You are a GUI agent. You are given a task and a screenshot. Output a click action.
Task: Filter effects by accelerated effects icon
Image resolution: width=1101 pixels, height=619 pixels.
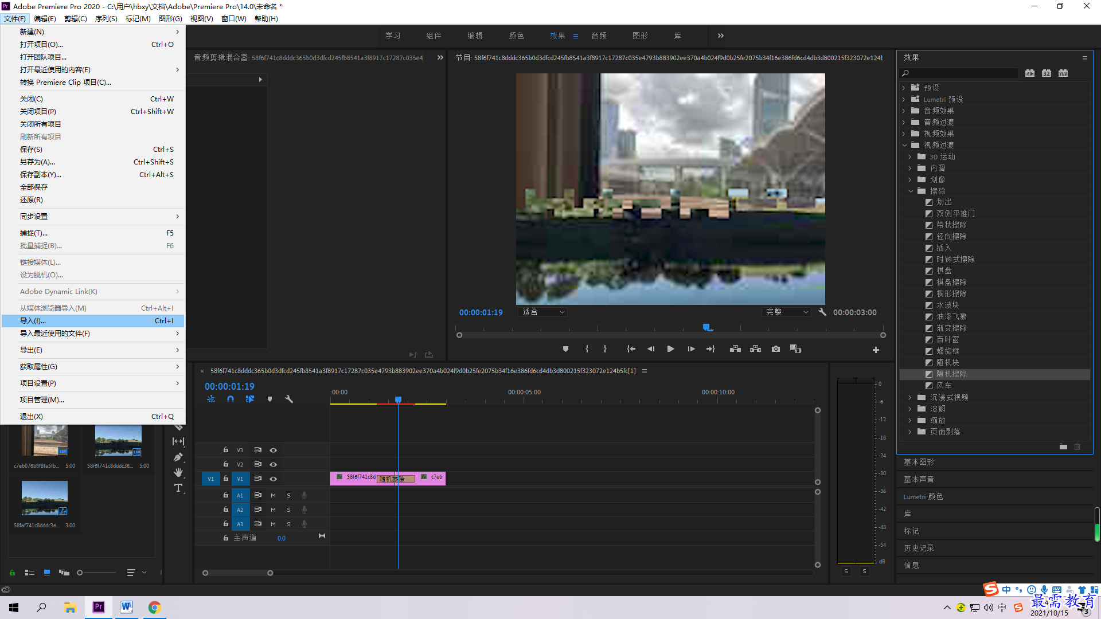point(1030,73)
